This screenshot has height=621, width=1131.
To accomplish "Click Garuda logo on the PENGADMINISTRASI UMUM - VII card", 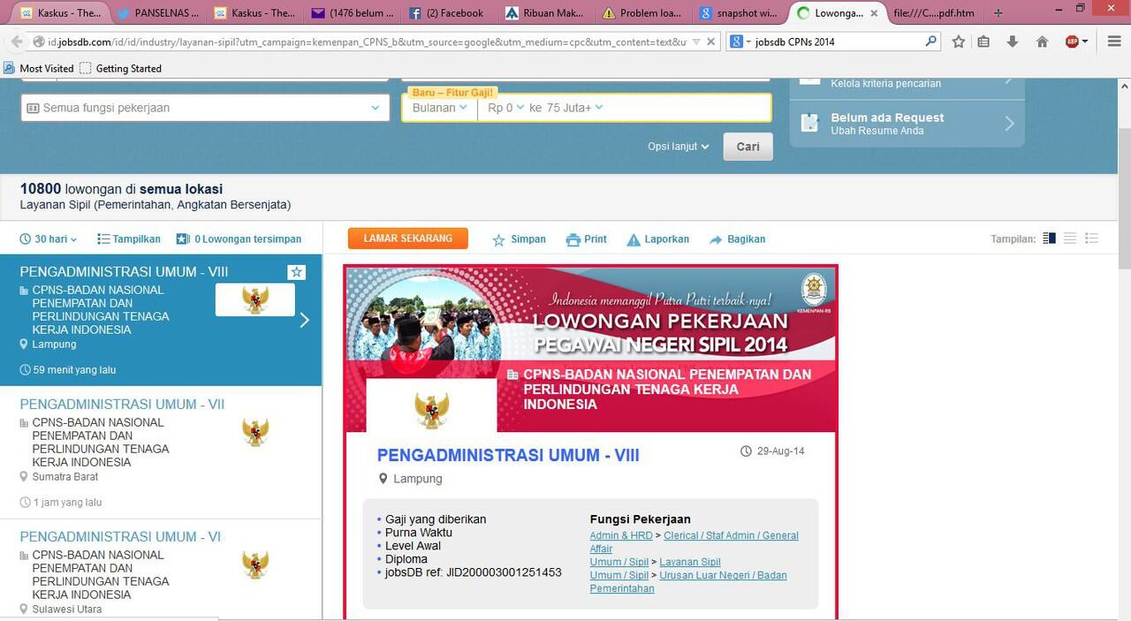I will [x=255, y=432].
